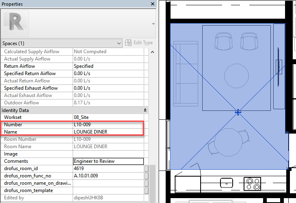This screenshot has width=296, height=203.
Task: Click associate button beside drofus_room_template
Action: click(147, 190)
